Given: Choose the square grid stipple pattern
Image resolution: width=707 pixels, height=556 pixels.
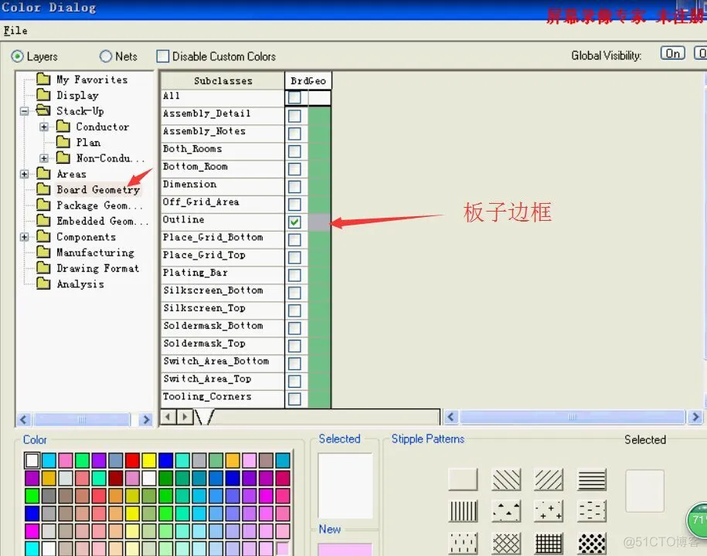Looking at the screenshot, I should pos(549,543).
